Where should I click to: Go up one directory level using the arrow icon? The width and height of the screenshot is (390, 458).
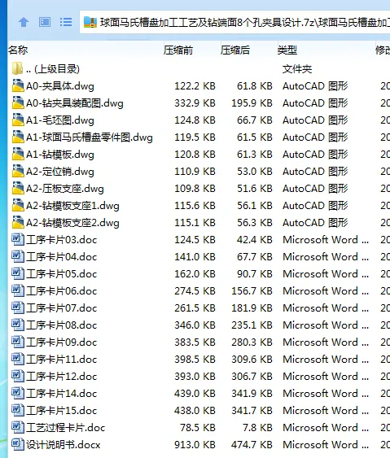coord(24,22)
